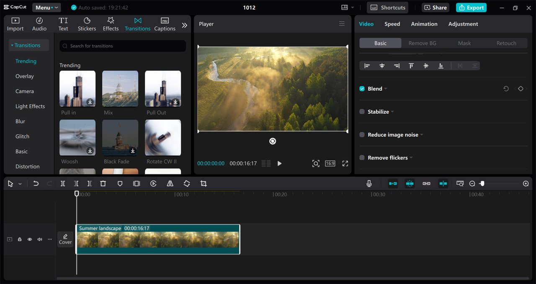
Task: Open the Import media panel
Action: coord(15,24)
